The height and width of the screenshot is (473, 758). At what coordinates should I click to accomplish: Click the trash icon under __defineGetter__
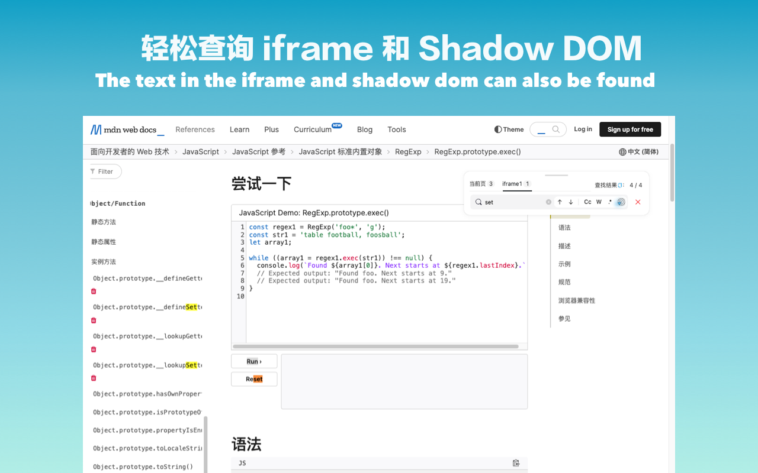click(93, 291)
